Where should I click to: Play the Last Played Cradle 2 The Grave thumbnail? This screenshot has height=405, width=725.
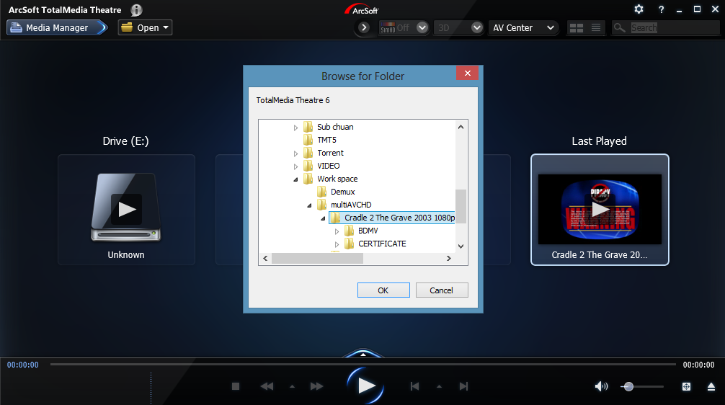(600, 210)
